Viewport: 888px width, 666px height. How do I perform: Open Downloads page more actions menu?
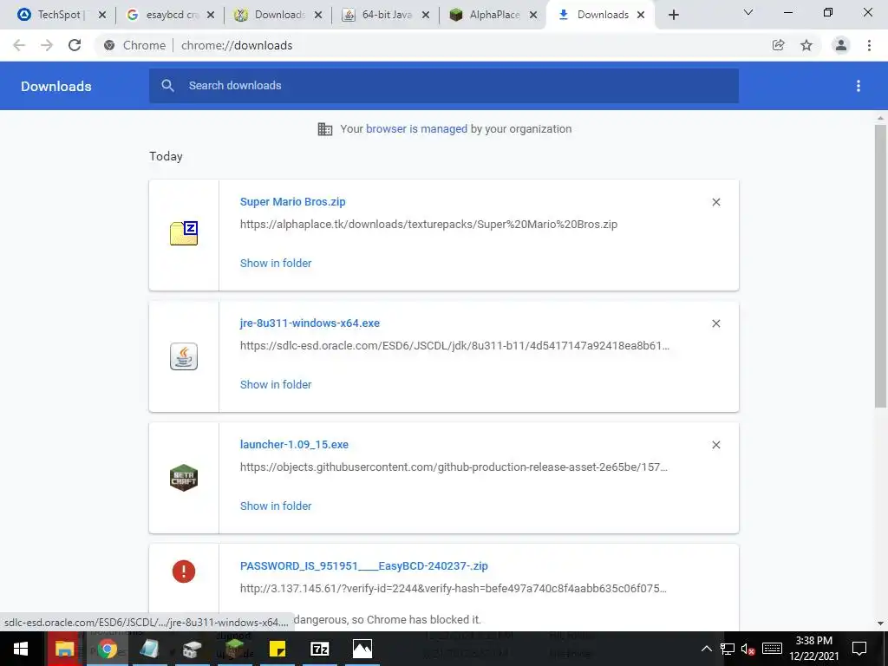pyautogui.click(x=859, y=86)
